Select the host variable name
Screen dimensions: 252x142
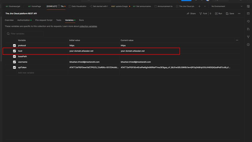click(x=20, y=51)
